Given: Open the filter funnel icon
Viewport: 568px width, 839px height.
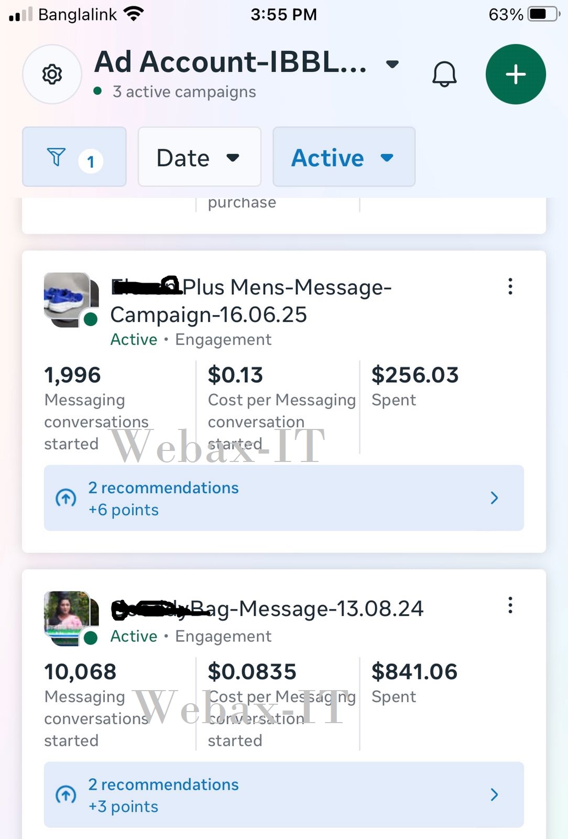Looking at the screenshot, I should [57, 157].
